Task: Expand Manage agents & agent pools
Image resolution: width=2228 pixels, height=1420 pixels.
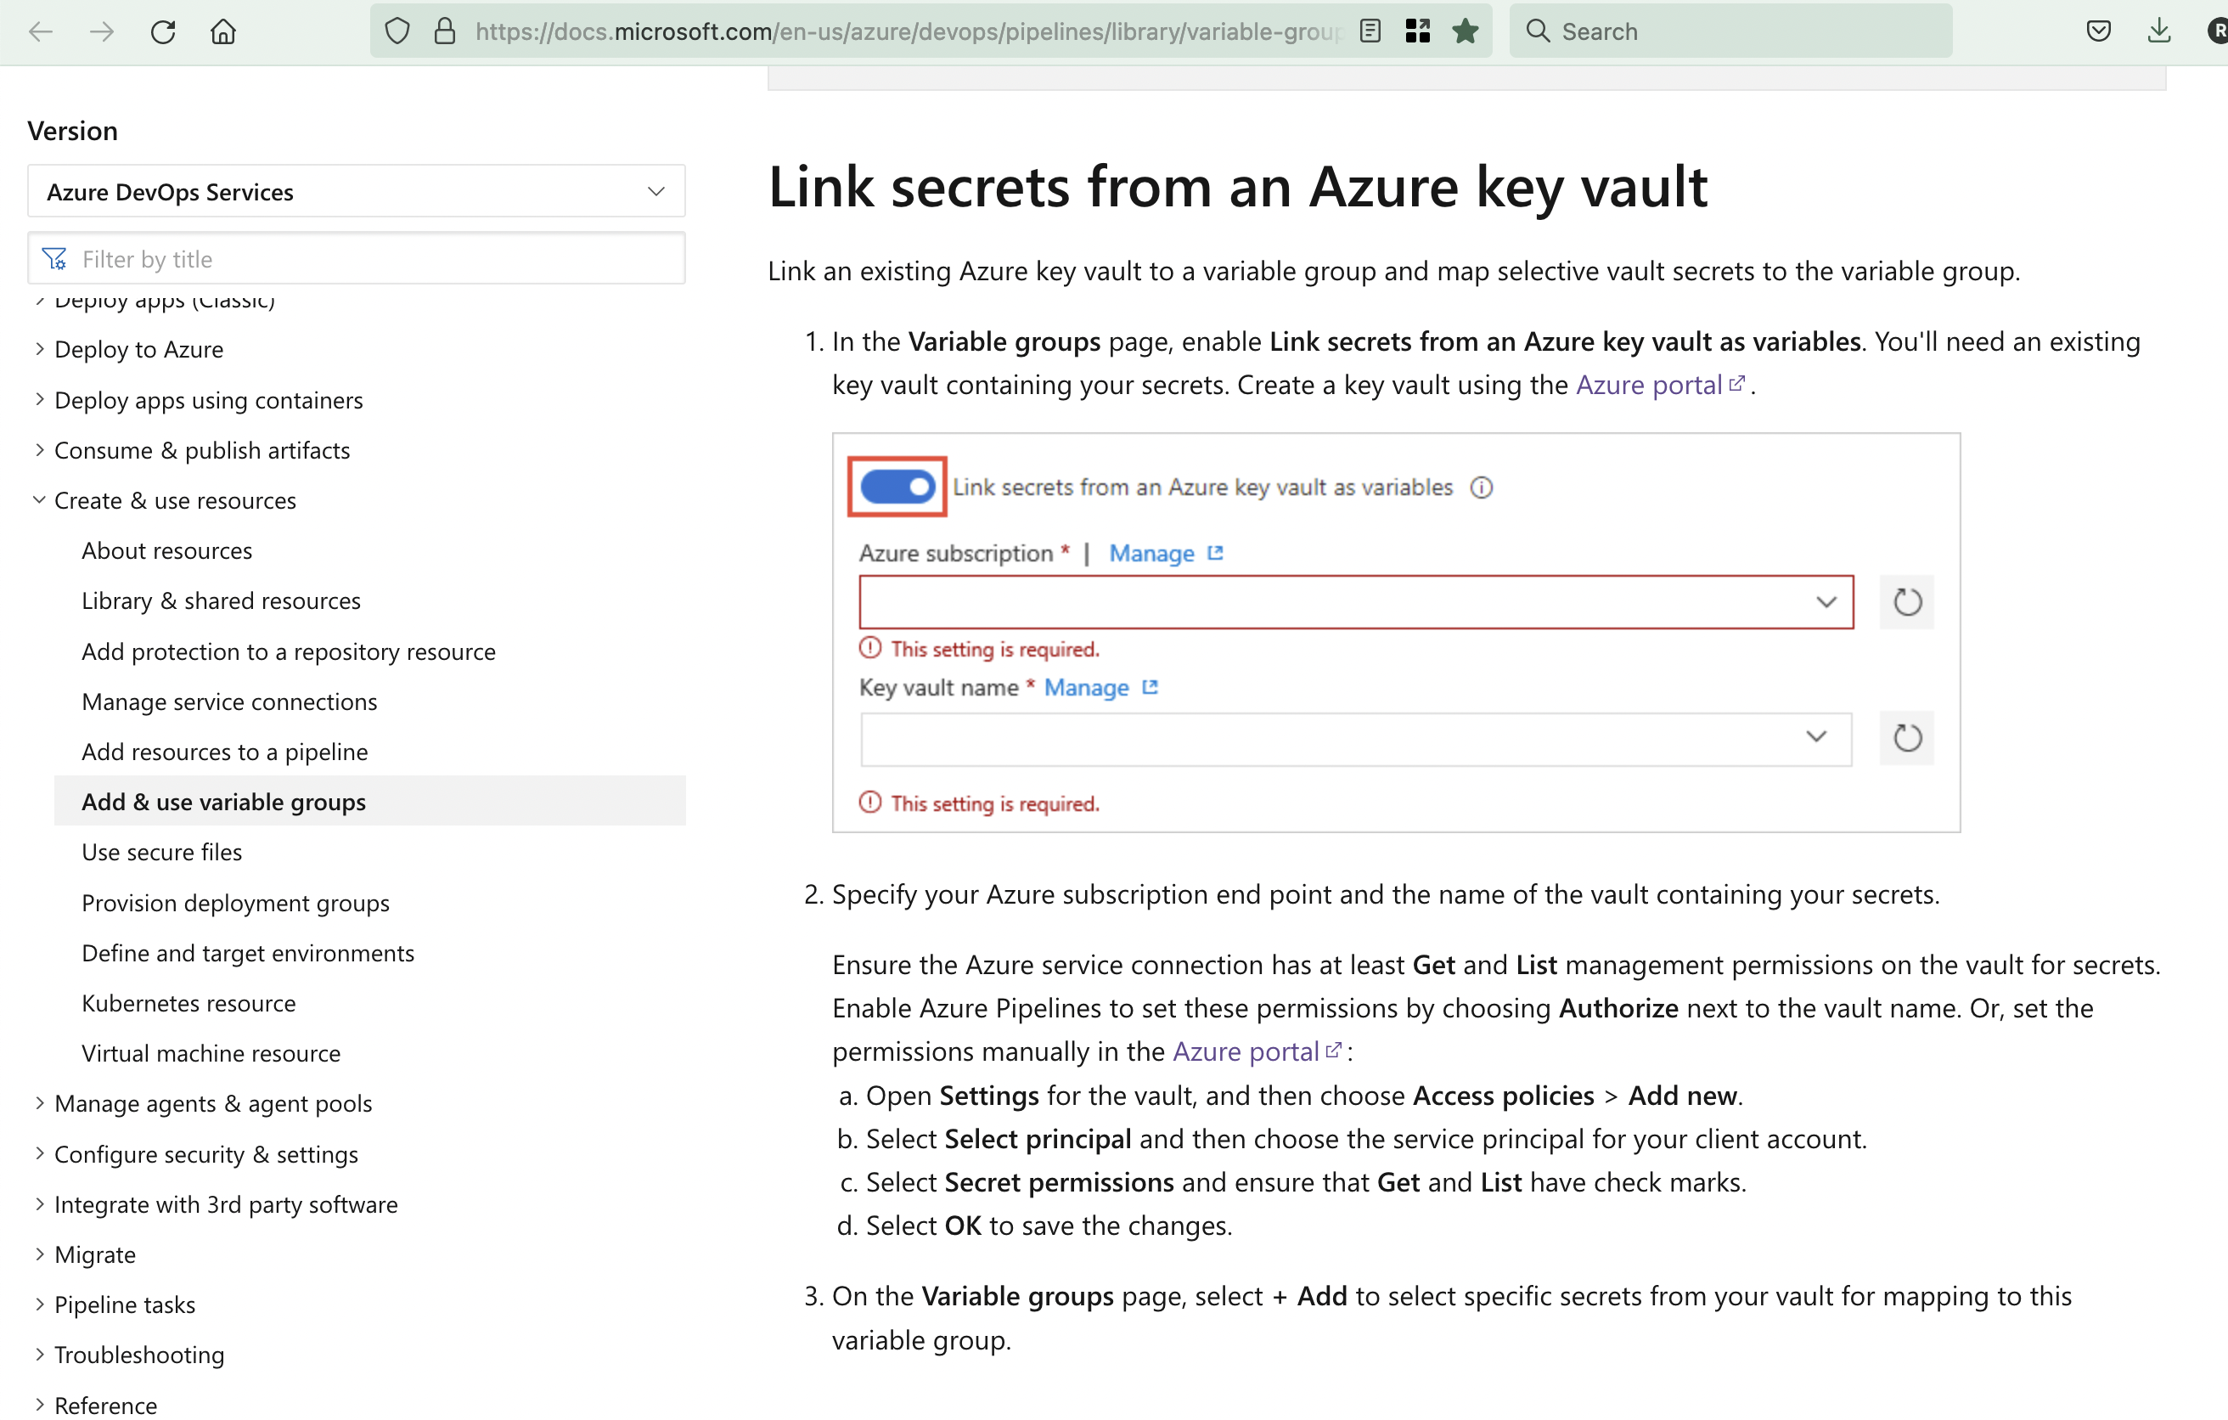Action: 213,1103
